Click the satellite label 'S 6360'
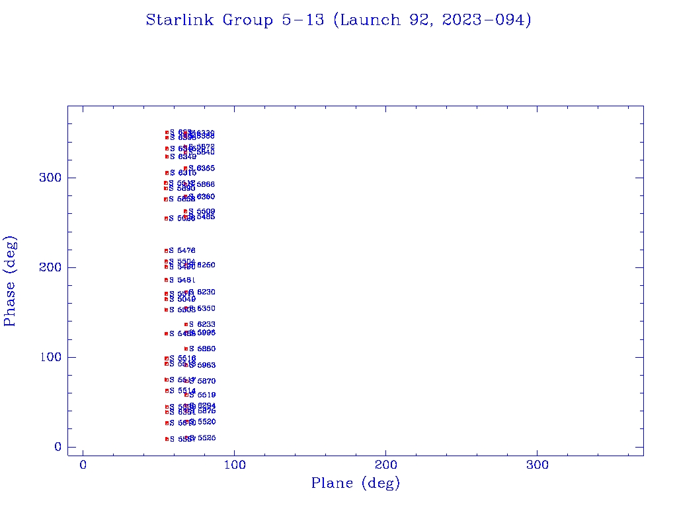This screenshot has width=677, height=507. (202, 197)
